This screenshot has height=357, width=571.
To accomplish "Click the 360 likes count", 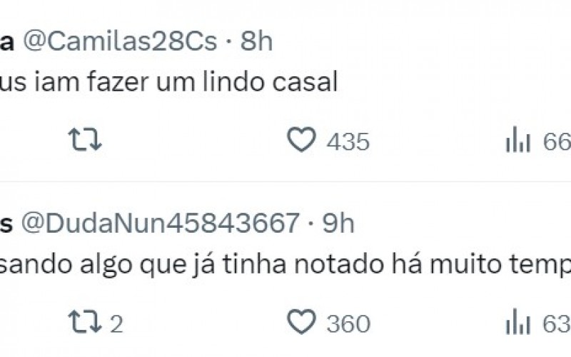I will pos(348,324).
